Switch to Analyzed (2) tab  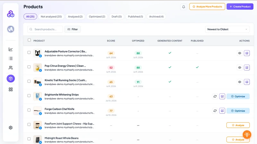click(75, 17)
